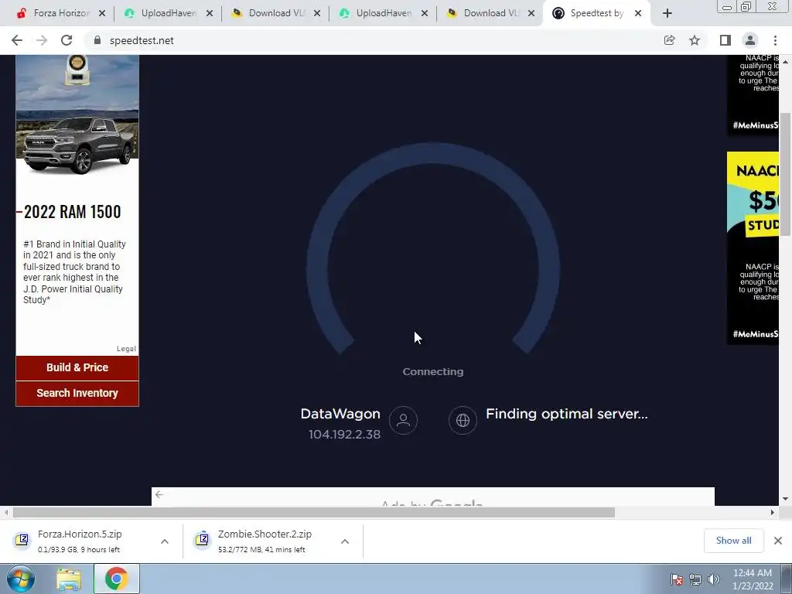
Task: Click the vertical scrollbar thumb
Action: tap(786, 174)
